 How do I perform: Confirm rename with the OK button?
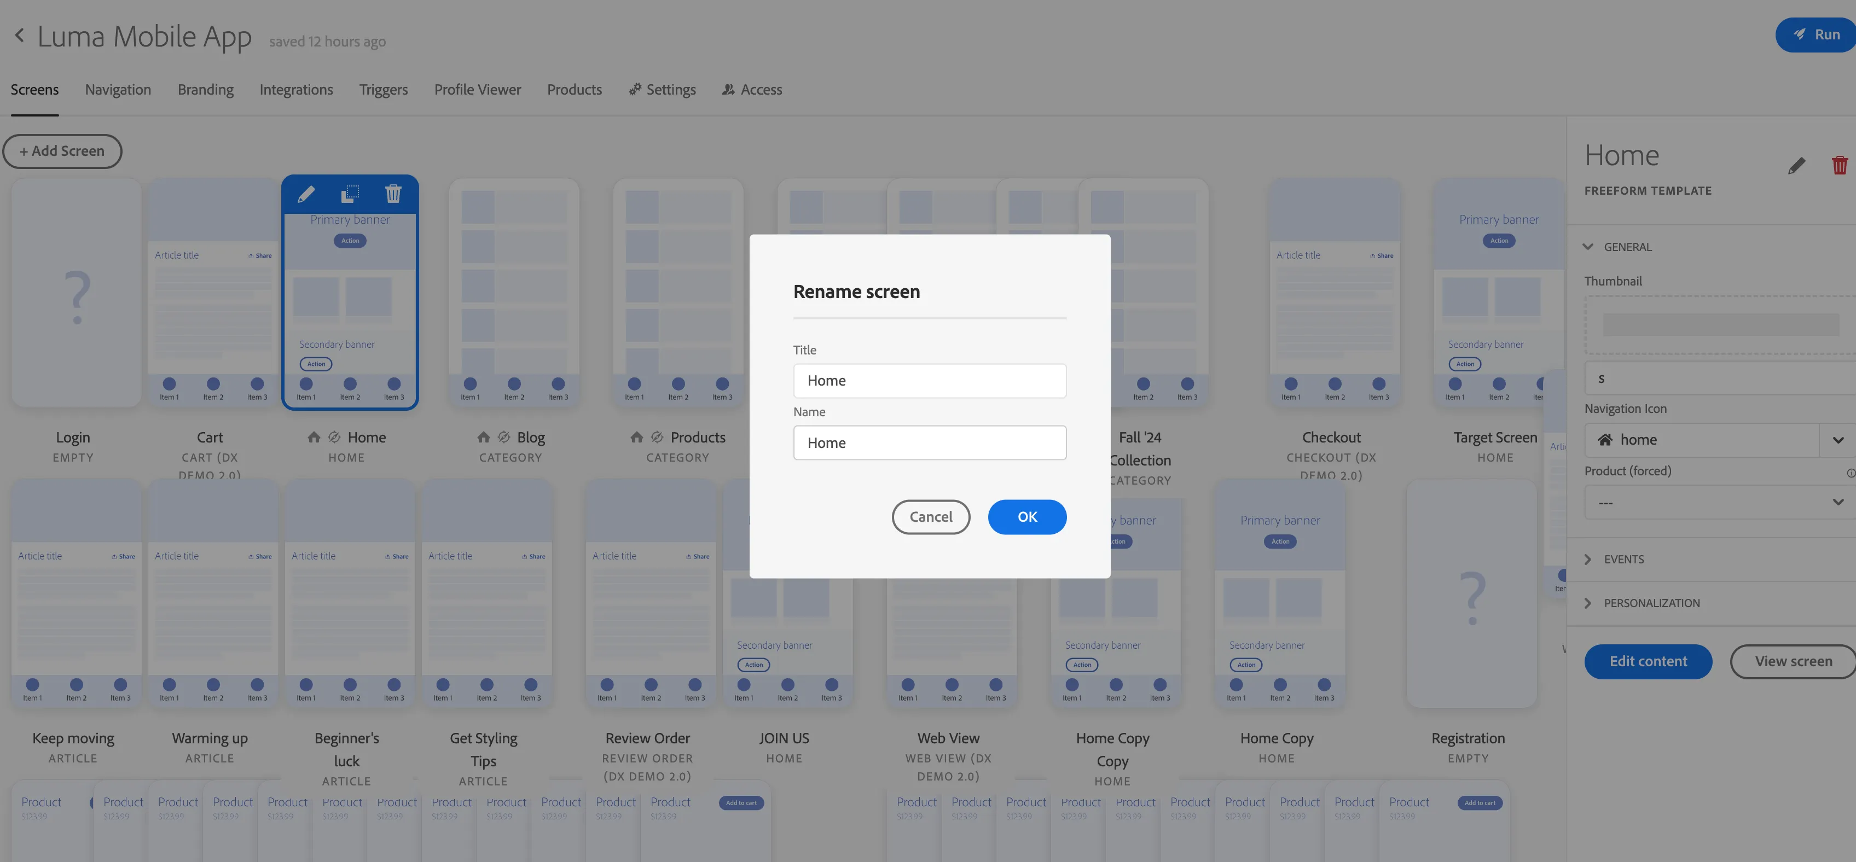(x=1026, y=517)
